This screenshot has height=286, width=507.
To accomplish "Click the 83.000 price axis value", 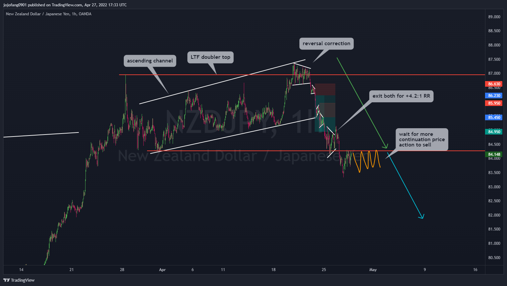I will click(494, 187).
